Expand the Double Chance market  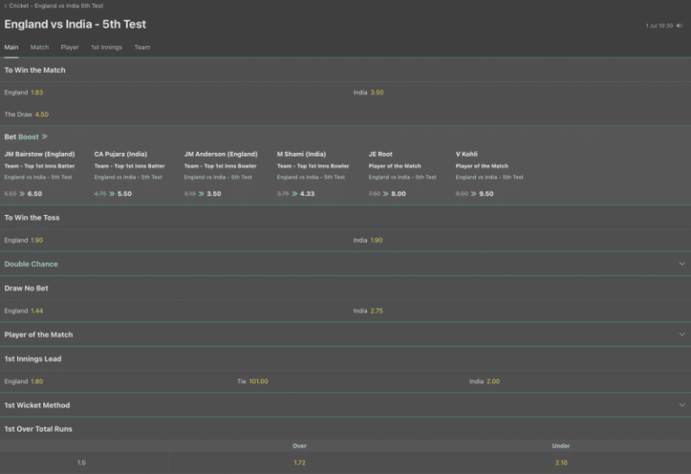pos(681,264)
